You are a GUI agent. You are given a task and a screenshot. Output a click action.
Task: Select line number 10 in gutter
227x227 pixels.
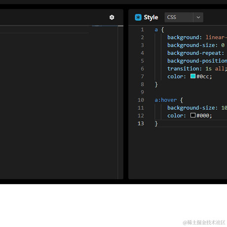[141, 100]
